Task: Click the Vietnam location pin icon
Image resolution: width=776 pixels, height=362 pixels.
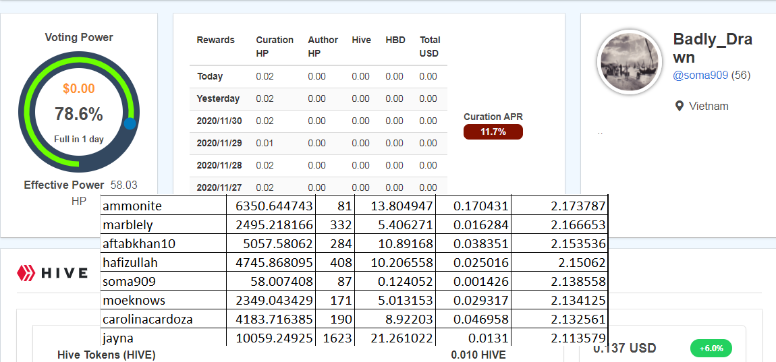Action: 680,106
